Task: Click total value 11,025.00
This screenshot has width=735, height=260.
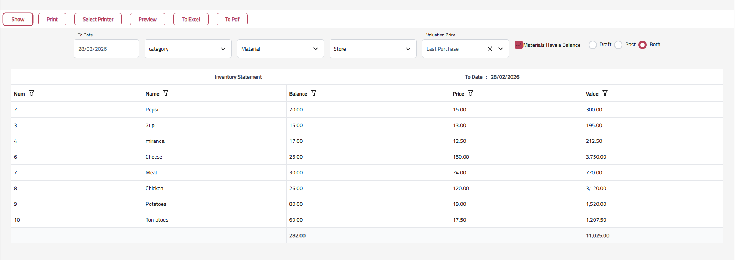Action: [597, 235]
